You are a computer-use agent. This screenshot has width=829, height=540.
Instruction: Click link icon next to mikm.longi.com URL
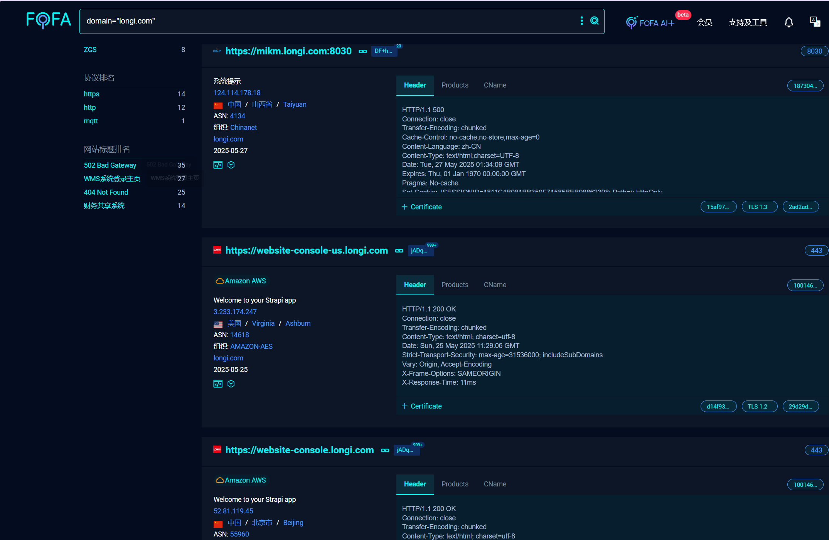362,51
